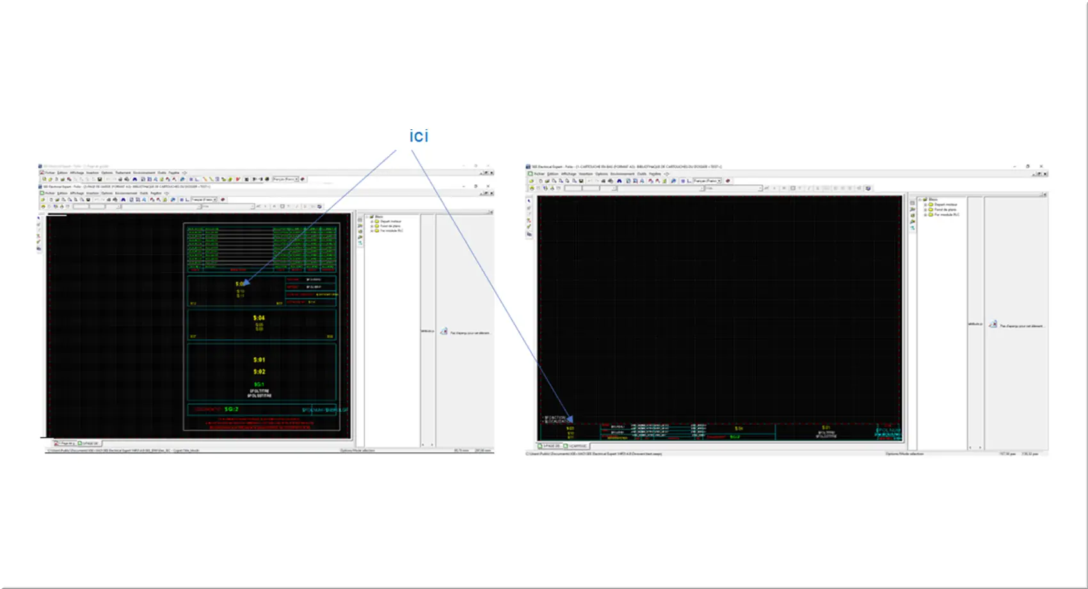Switch to the 1/CARTOUC tab in the right window
This screenshot has height=589, width=1088.
[x=576, y=446]
